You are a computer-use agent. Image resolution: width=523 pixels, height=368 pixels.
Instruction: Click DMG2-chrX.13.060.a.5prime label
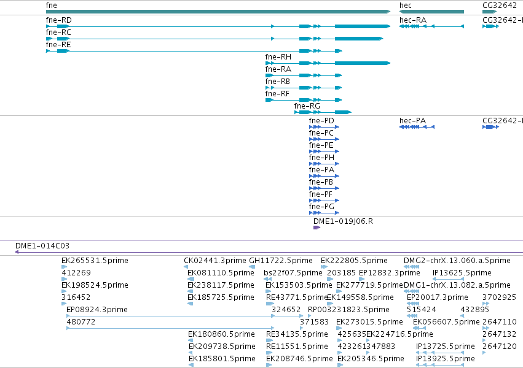pyautogui.click(x=457, y=261)
